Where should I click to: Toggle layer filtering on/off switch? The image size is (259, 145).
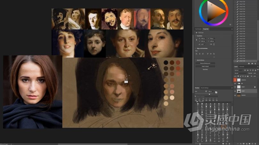point(258,70)
